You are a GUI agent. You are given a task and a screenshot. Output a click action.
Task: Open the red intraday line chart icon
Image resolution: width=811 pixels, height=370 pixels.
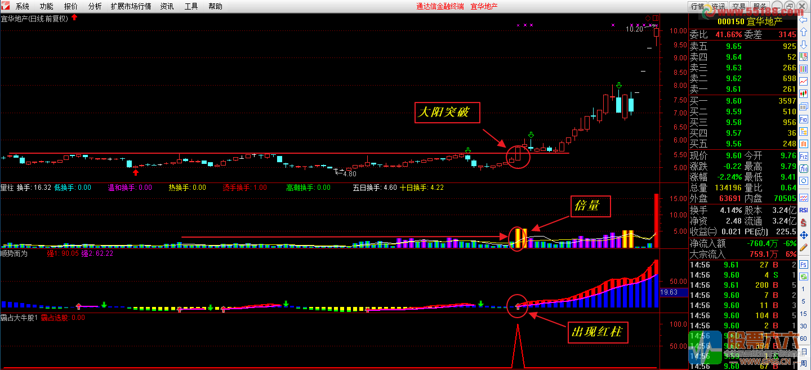click(803, 81)
